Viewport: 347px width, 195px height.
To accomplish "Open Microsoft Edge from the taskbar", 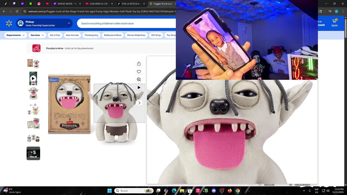I will pos(174,191).
